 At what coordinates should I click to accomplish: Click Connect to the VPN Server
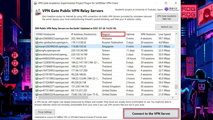click(151, 114)
